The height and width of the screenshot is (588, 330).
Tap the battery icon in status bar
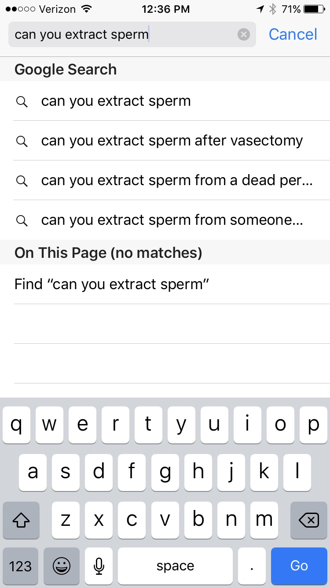click(x=314, y=9)
